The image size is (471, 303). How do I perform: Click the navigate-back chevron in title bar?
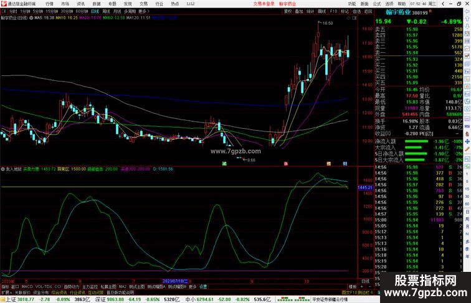click(443, 4)
